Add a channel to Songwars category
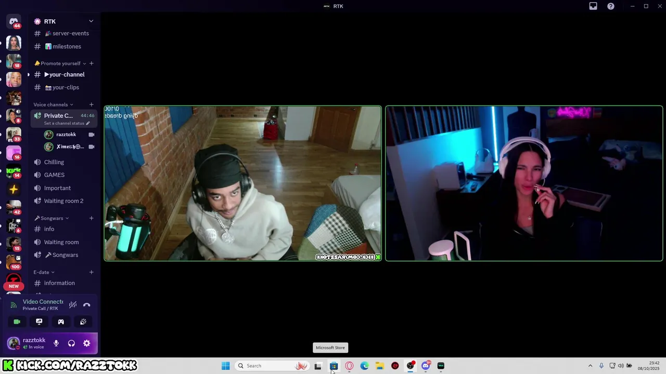Viewport: 666px width, 374px height. [x=92, y=218]
